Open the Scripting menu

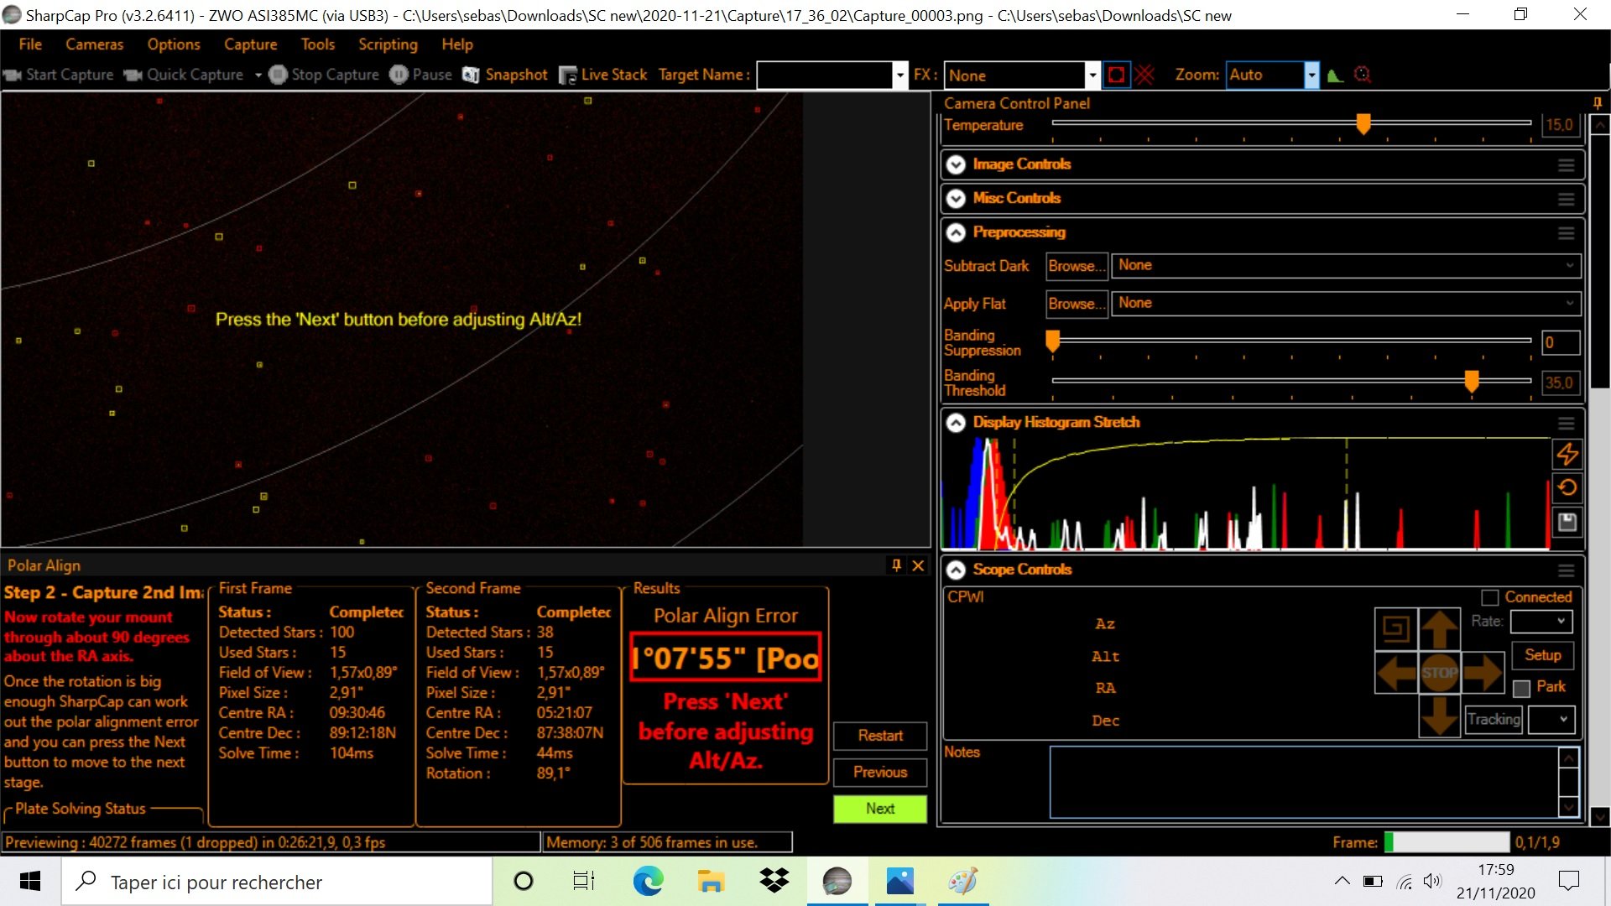(x=388, y=44)
